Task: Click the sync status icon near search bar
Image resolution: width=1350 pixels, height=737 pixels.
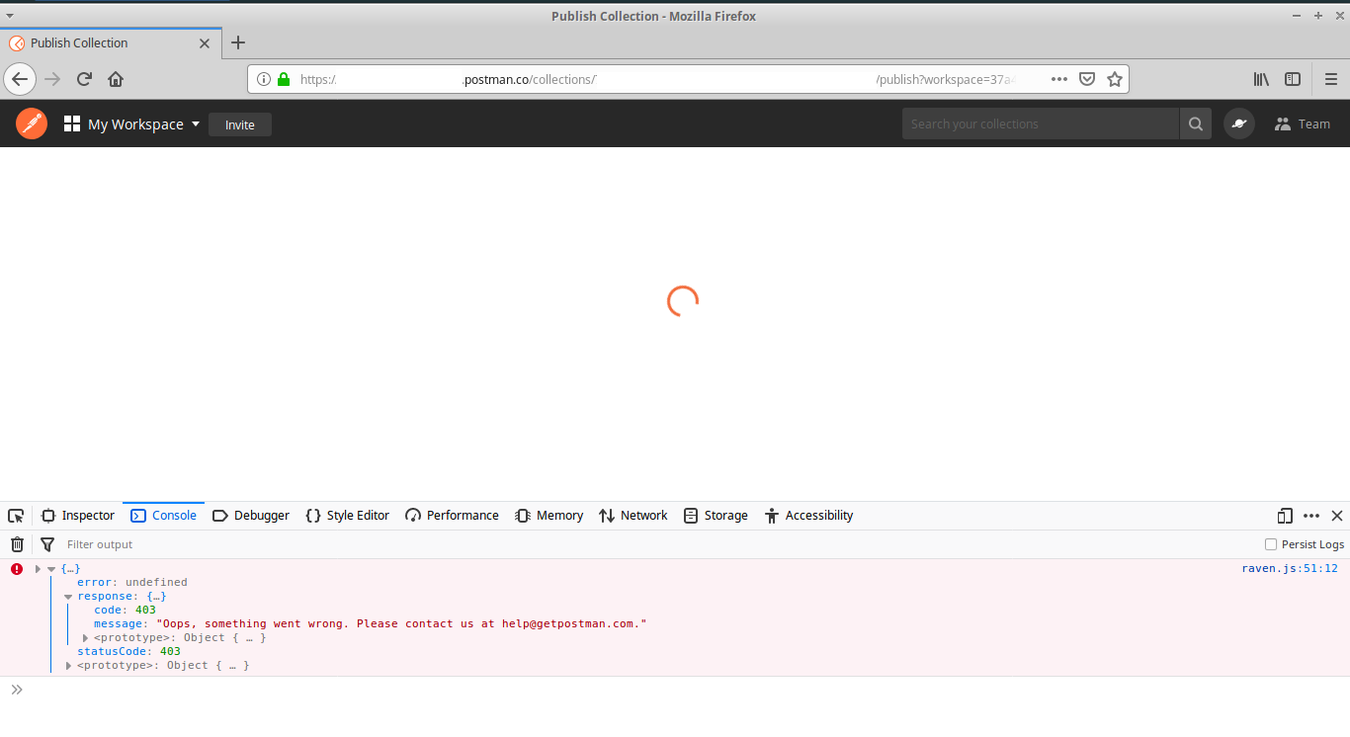Action: (x=1239, y=123)
